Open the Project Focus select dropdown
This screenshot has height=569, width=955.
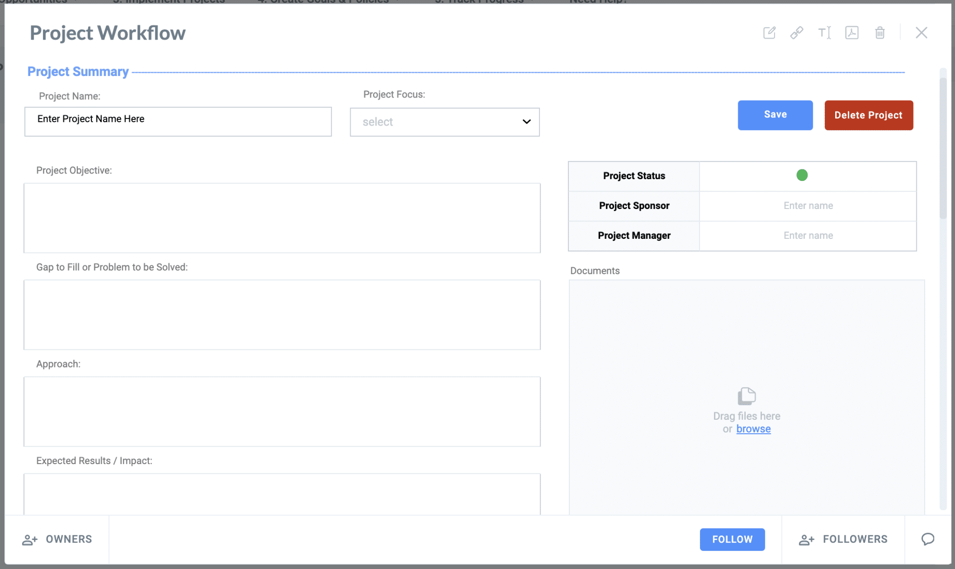pyautogui.click(x=444, y=122)
